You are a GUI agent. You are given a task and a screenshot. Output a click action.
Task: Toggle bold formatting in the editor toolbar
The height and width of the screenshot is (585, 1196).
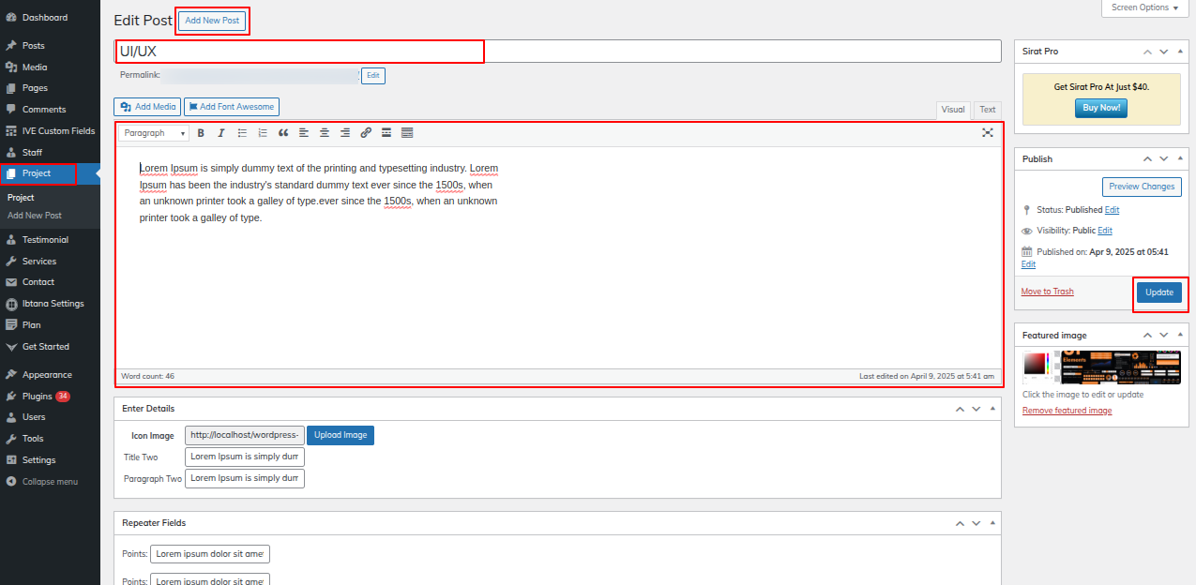coord(201,133)
